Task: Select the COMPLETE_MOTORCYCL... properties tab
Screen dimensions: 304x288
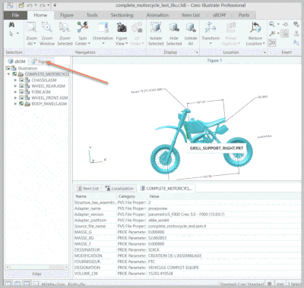Action: click(x=166, y=189)
